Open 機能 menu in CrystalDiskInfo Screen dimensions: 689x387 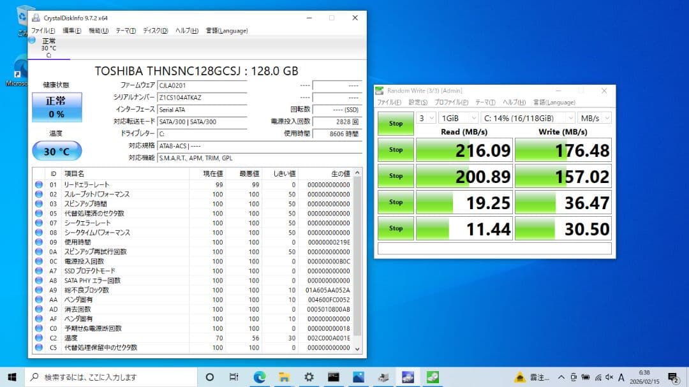tap(98, 31)
